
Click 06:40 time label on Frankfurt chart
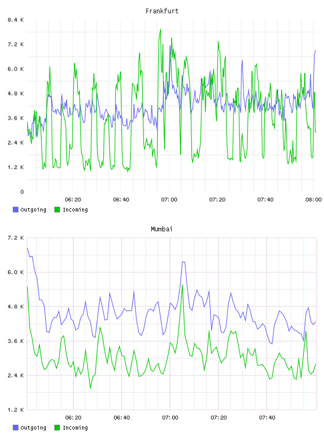[x=121, y=200]
